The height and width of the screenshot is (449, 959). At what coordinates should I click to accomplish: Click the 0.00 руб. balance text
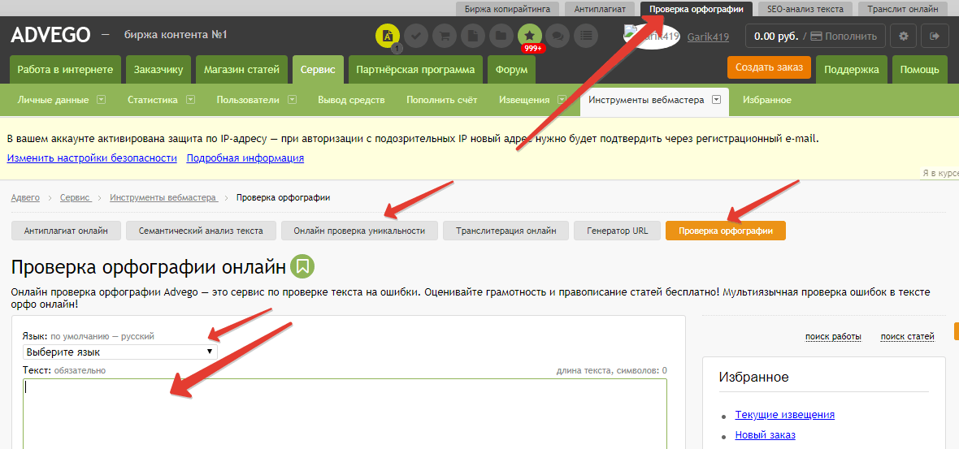(776, 36)
